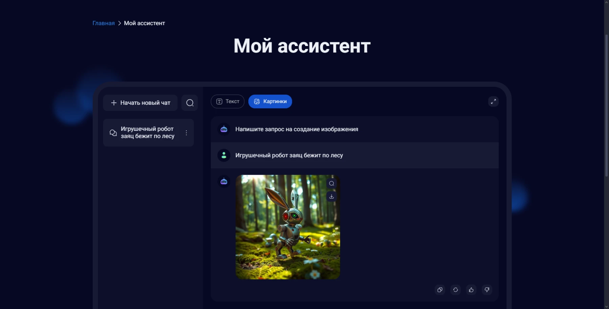The width and height of the screenshot is (609, 309).
Task: Open the chat 'Игрушечный робот заяц бежит по лесу'
Action: [148, 133]
